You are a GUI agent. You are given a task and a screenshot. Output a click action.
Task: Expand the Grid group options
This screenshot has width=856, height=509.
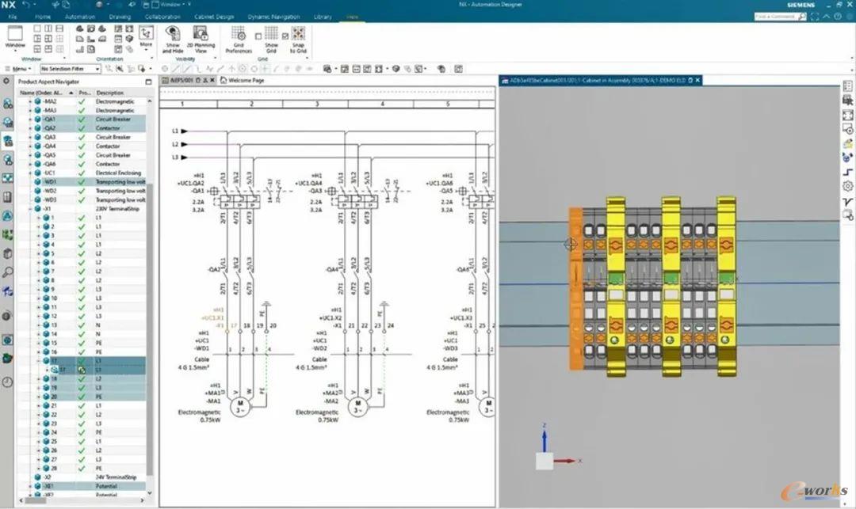(x=306, y=59)
